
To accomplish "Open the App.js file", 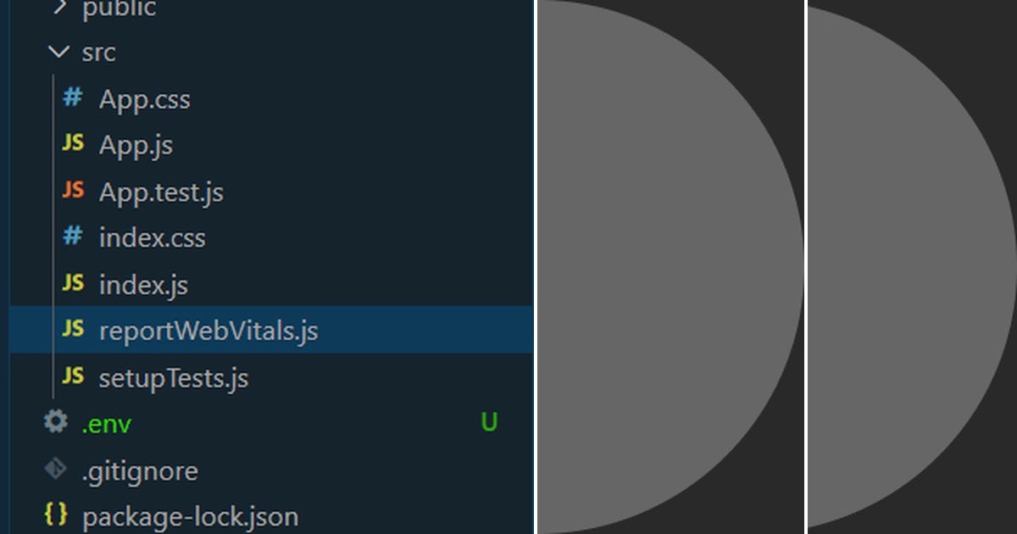I will 136,144.
